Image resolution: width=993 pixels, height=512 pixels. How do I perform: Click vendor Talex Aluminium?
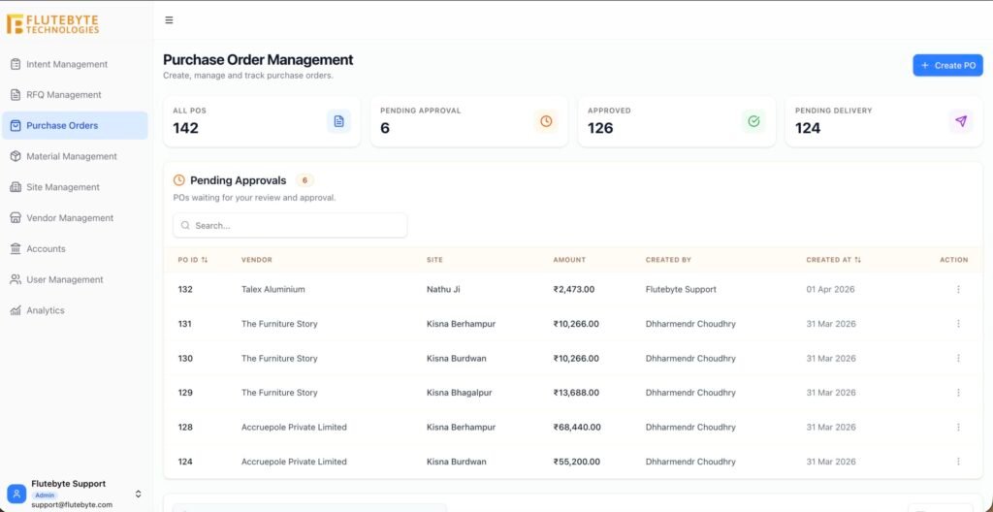pyautogui.click(x=272, y=290)
